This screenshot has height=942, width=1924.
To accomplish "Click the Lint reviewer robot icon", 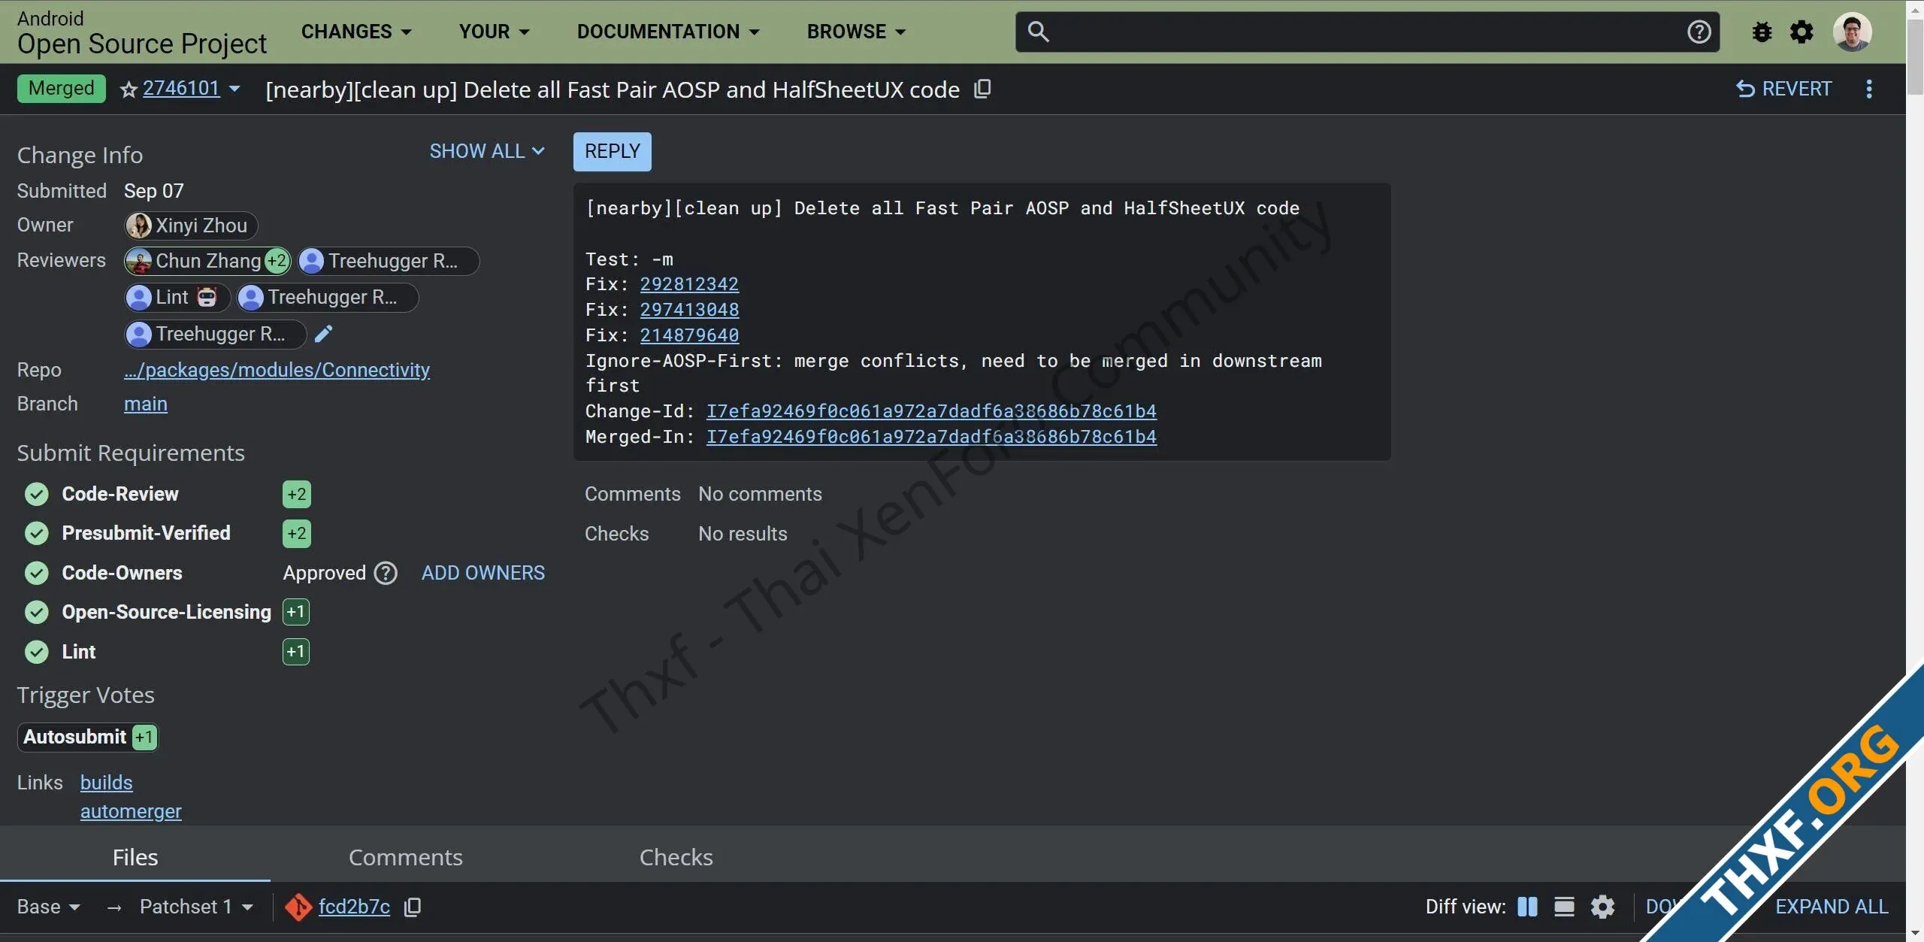I will [x=207, y=297].
